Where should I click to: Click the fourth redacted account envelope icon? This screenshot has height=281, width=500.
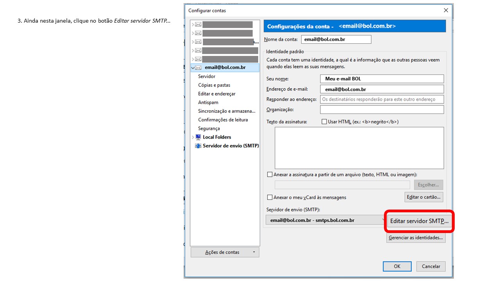[x=198, y=50]
